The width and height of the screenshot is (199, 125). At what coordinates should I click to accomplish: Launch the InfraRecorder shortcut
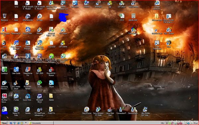tap(28, 17)
